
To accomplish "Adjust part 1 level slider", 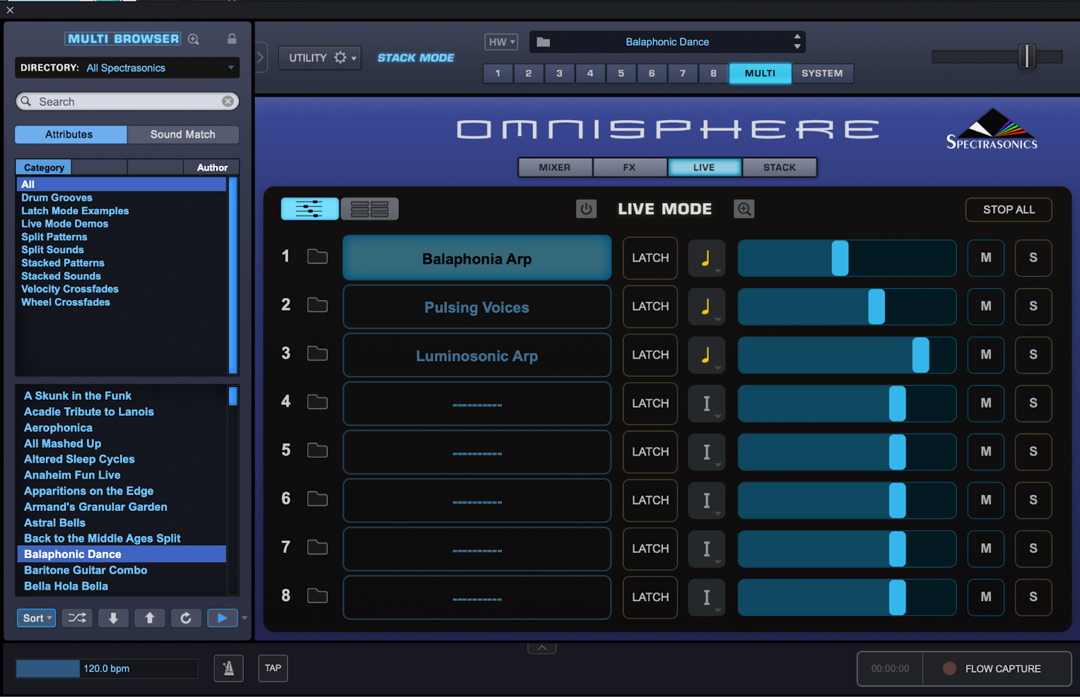I will [840, 258].
